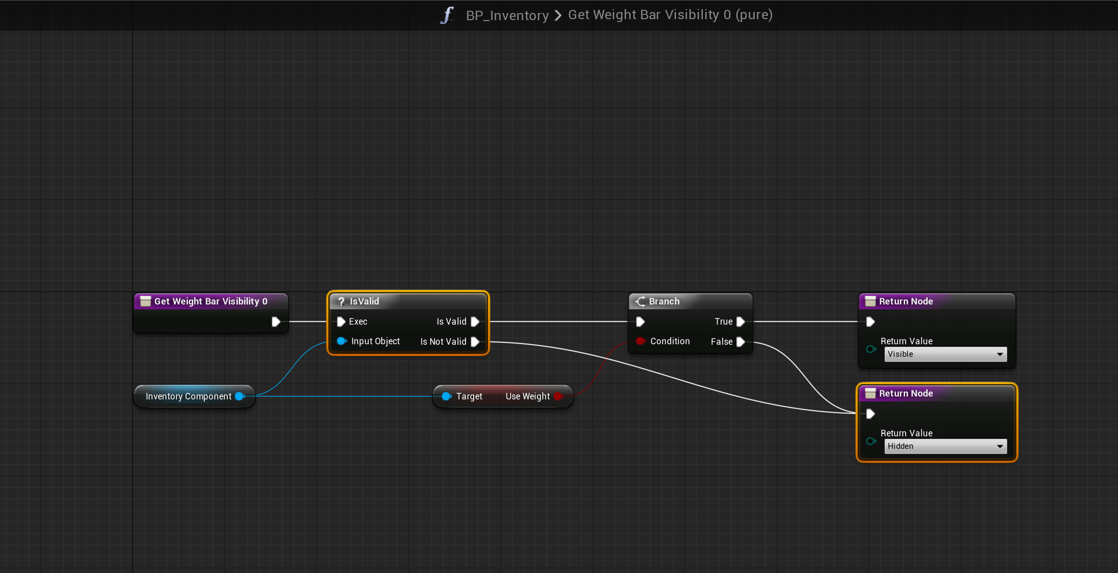
Task: Click the Use Weight red output pin
Action: click(x=558, y=396)
